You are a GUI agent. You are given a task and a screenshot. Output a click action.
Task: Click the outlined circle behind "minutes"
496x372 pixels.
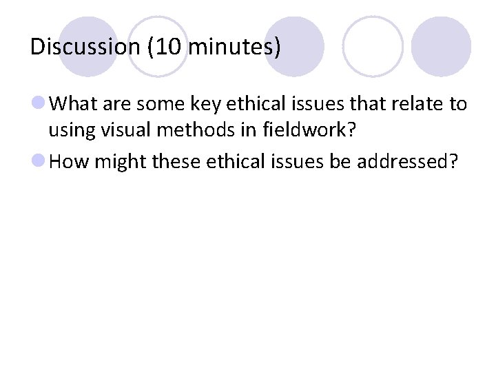coord(158,47)
